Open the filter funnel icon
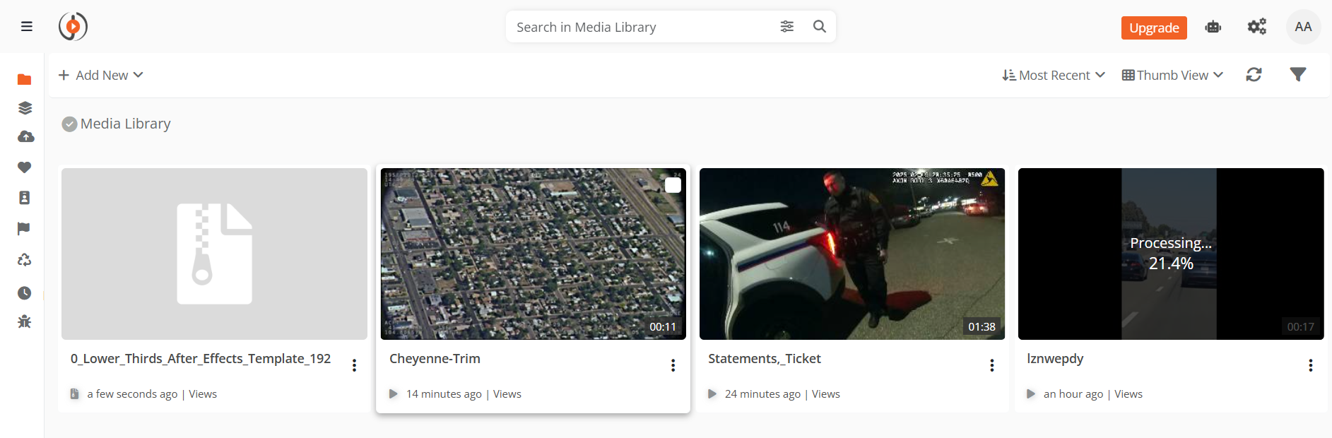1332x438 pixels. (x=1298, y=74)
